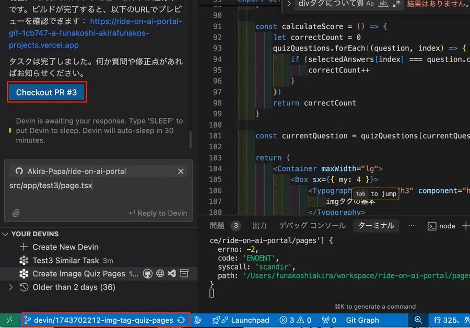
Task: Collapse the YOUR DEVINS section
Action: tap(5, 234)
